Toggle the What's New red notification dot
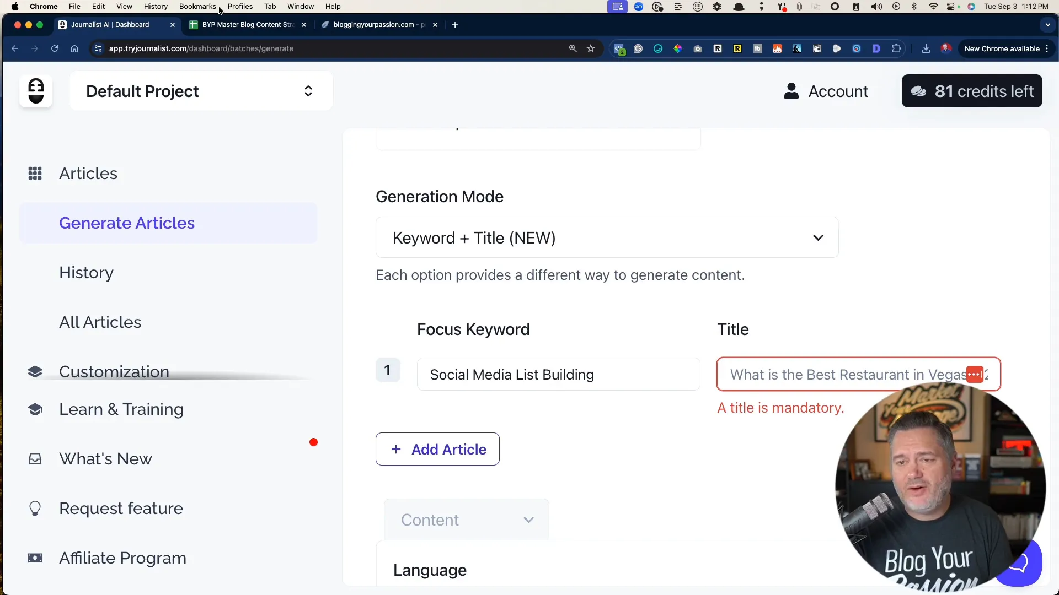The image size is (1059, 595). 313,442
